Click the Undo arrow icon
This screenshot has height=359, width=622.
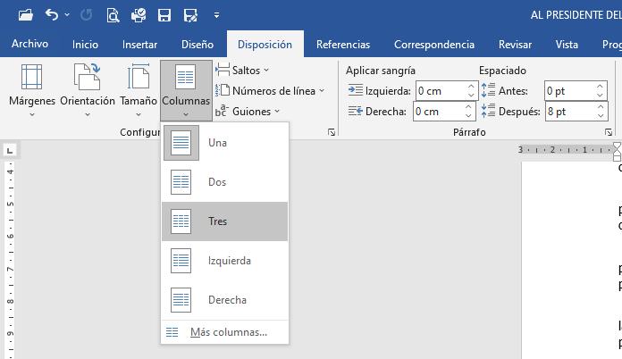click(x=52, y=14)
